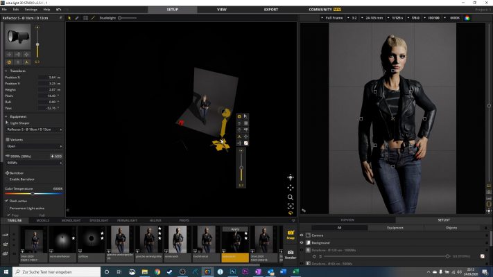The height and width of the screenshot is (277, 493).
Task: Click the ADD button next to 500Ws
Action: pyautogui.click(x=56, y=157)
